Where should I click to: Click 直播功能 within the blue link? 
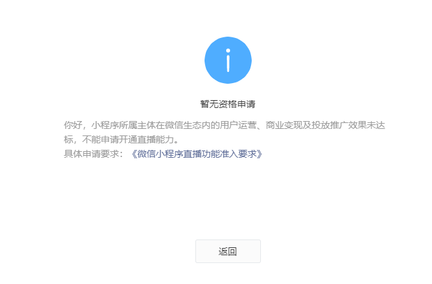(201, 154)
